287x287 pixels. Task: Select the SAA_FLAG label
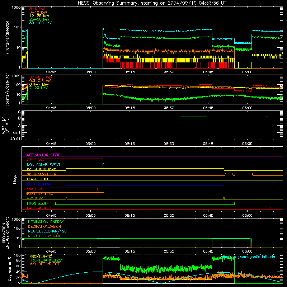click(x=35, y=189)
